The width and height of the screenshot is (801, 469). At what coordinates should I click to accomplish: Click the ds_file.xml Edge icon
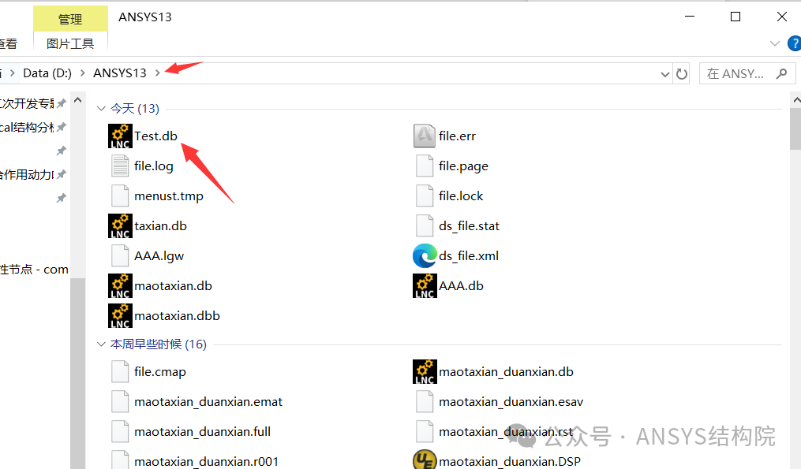(x=425, y=255)
